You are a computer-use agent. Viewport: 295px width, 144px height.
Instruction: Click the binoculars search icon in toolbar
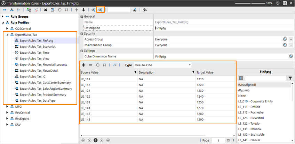pyautogui.click(x=135, y=10)
